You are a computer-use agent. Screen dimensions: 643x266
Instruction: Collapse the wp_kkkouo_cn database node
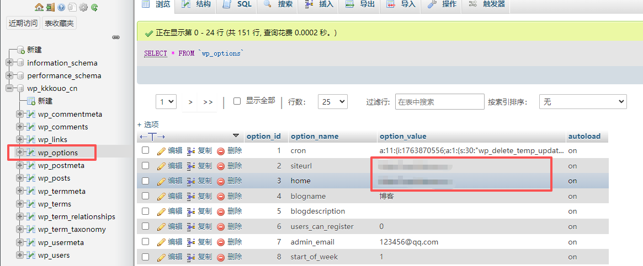10,89
